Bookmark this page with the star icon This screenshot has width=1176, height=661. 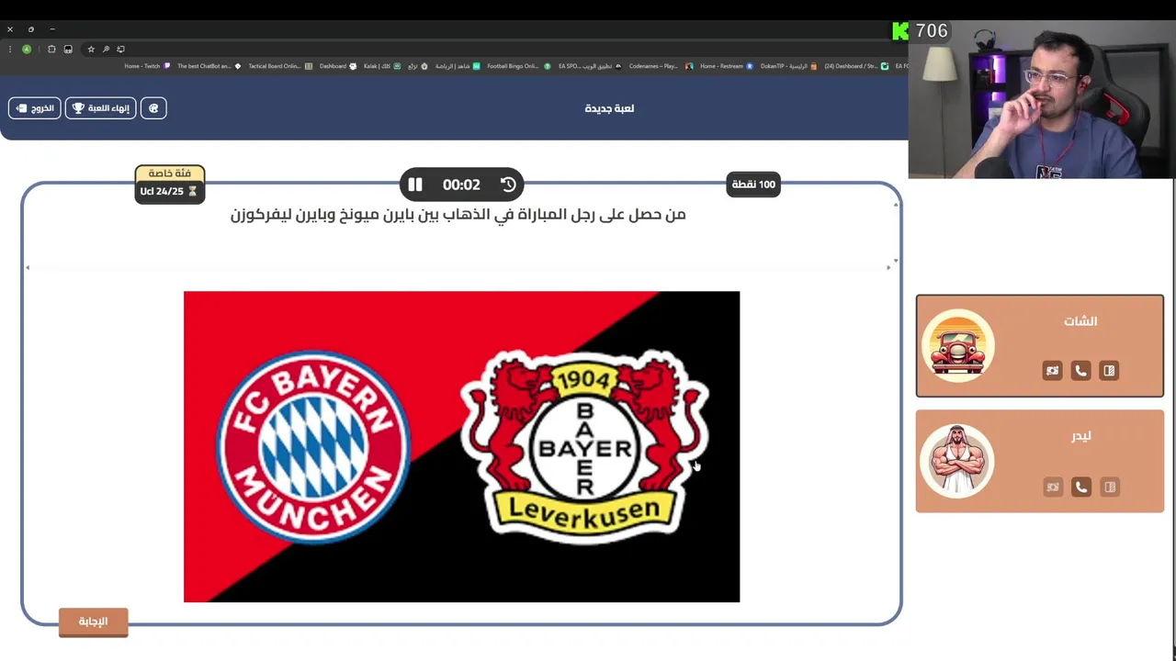point(90,50)
